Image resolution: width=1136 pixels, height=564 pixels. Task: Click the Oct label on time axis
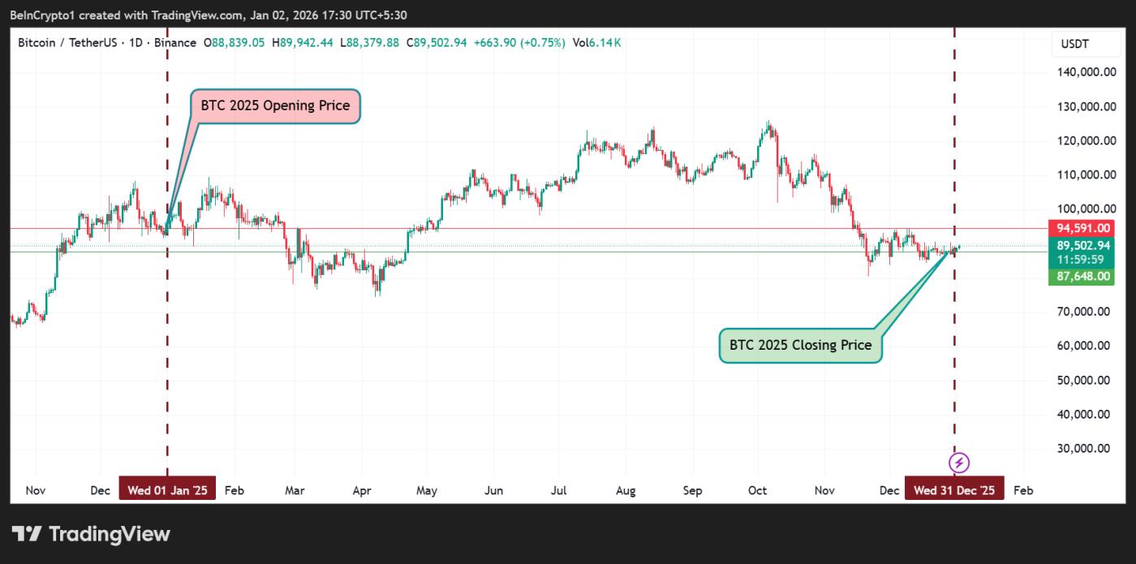coord(758,490)
